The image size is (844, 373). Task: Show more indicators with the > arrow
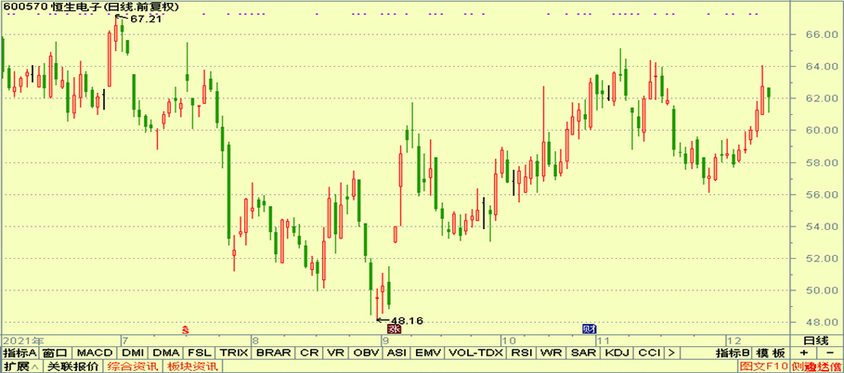pyautogui.click(x=671, y=354)
